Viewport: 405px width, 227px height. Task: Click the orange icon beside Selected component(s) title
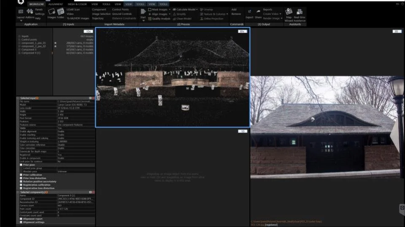[x=46, y=192]
